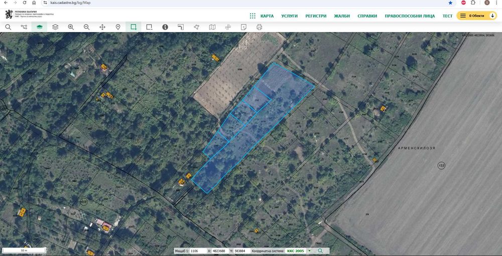Open the РЕГИСТРИ menu

(316, 16)
